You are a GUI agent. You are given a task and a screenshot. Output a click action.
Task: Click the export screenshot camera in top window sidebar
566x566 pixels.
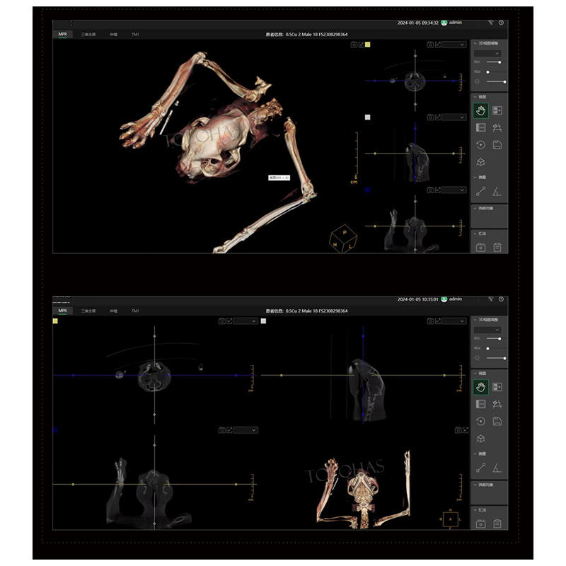480,247
